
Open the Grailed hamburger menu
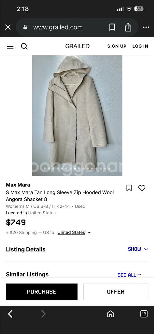pyautogui.click(x=10, y=46)
